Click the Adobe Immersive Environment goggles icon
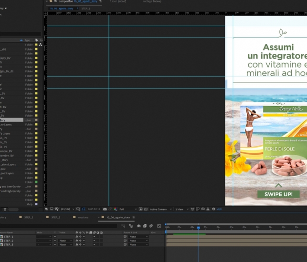Viewport: 307px width, 262px height. point(57,209)
